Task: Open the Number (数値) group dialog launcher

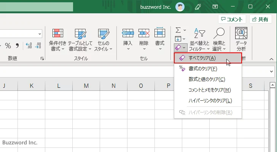Action: coord(42,59)
